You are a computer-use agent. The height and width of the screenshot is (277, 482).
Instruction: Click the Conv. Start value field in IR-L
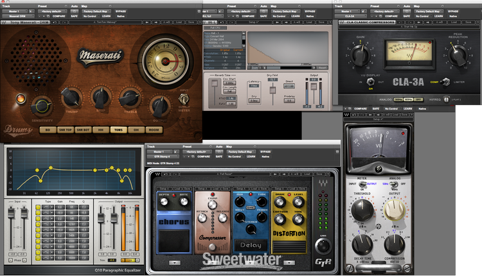click(x=229, y=83)
